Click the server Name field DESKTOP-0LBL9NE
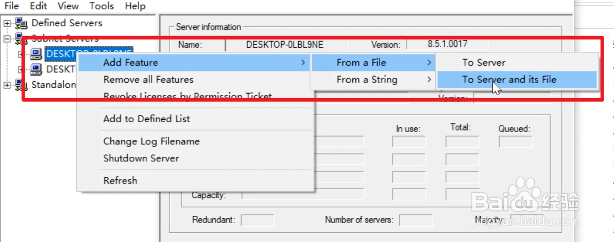This screenshot has height=242, width=614. (285, 45)
